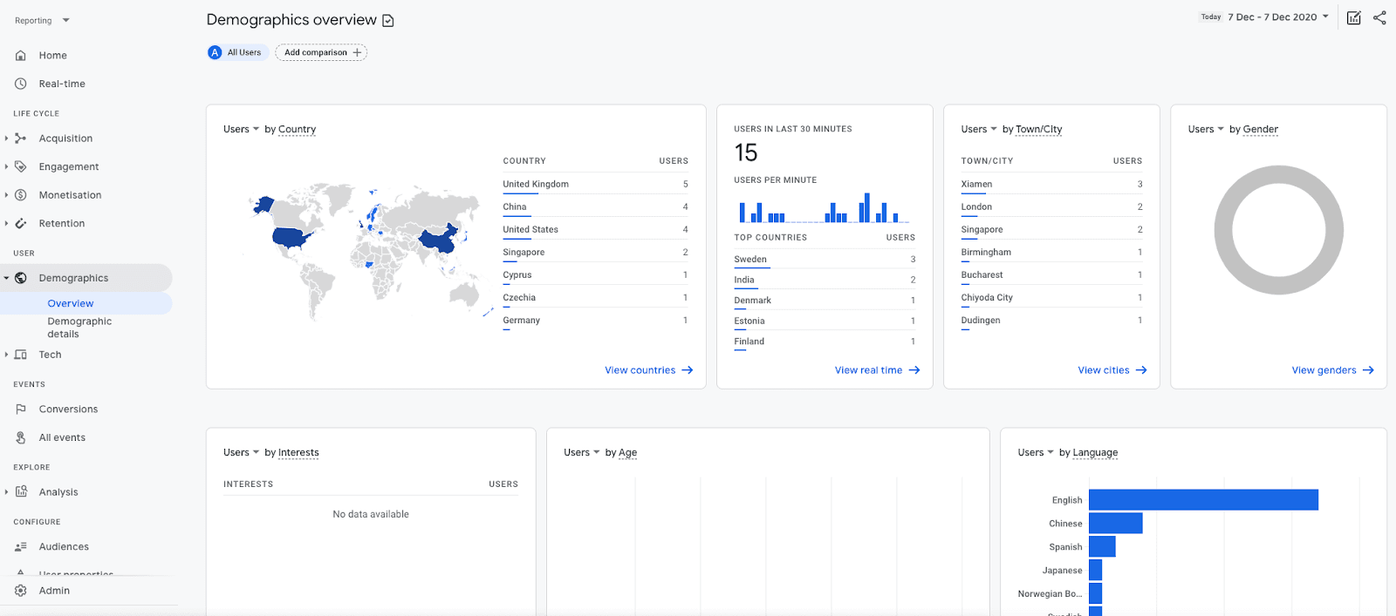
Task: Click the Admin gear icon
Action: click(21, 591)
